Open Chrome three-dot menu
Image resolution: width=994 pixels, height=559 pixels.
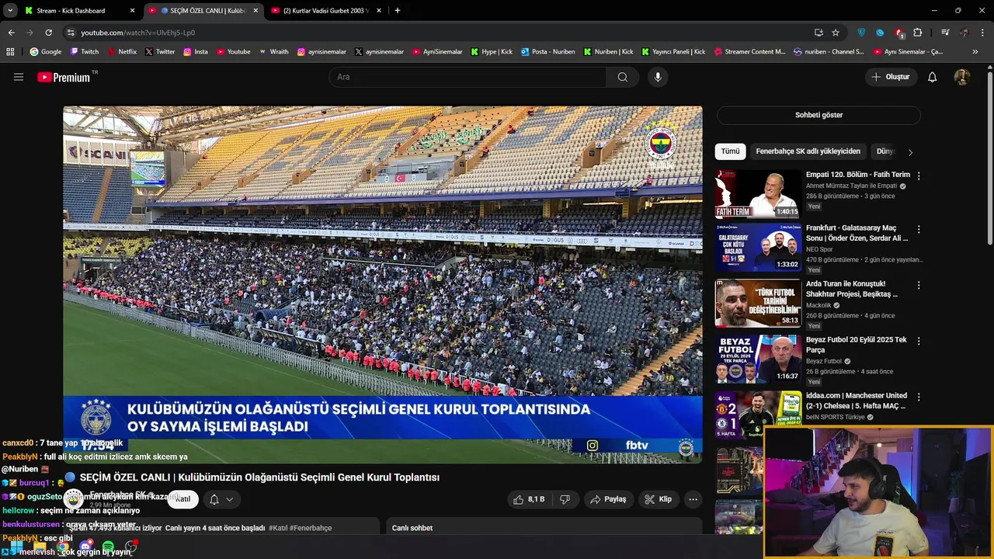click(982, 33)
